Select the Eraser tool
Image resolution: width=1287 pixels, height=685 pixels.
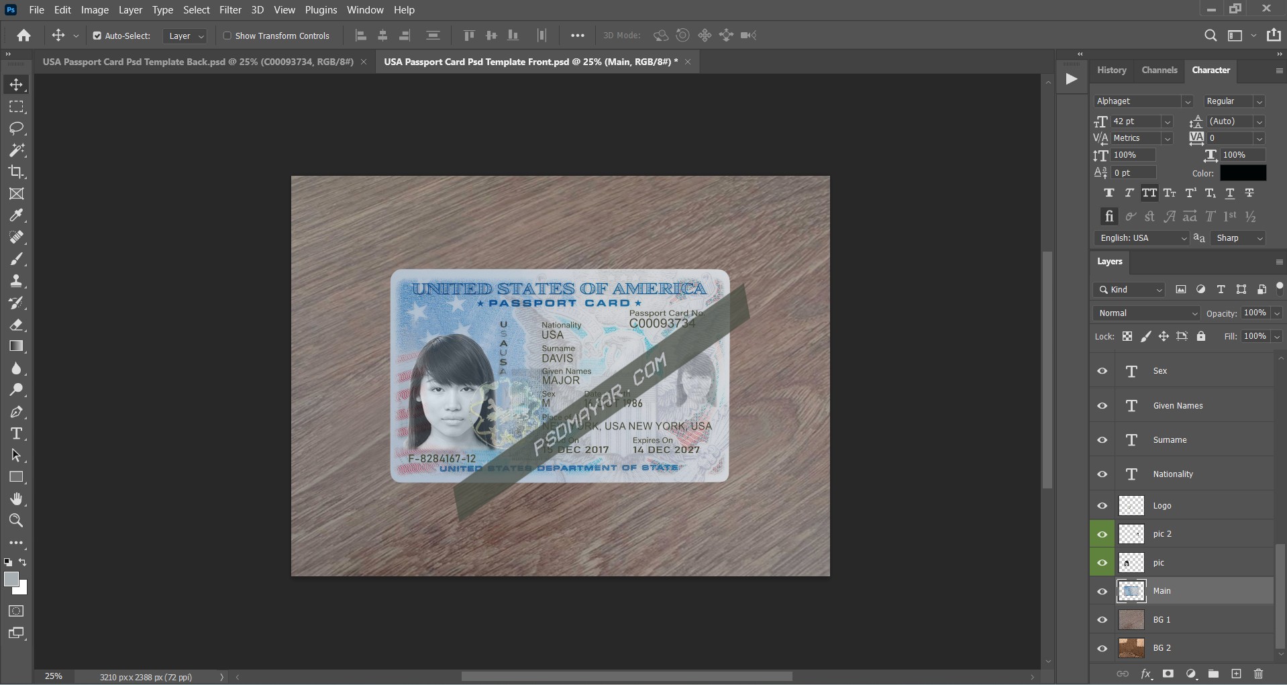pyautogui.click(x=17, y=325)
